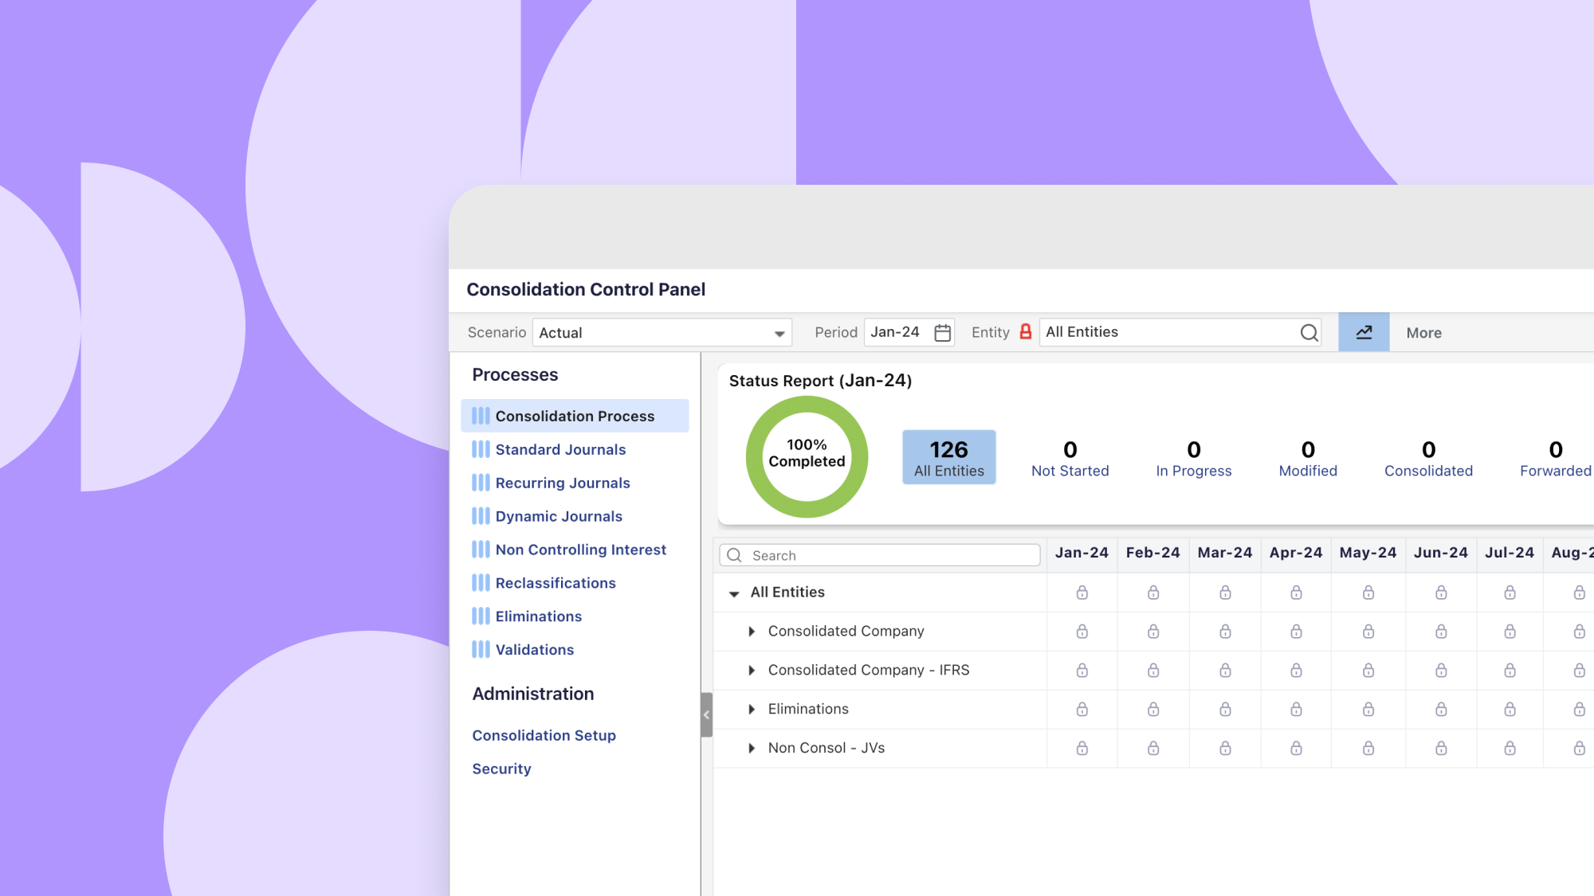Select the Recurring Journals process icon
Viewport: 1594px width, 896px height.
pyautogui.click(x=481, y=483)
